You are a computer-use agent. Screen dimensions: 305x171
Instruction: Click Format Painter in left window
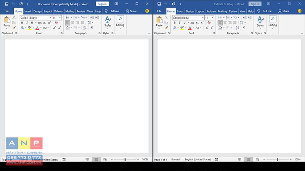pos(14,28)
